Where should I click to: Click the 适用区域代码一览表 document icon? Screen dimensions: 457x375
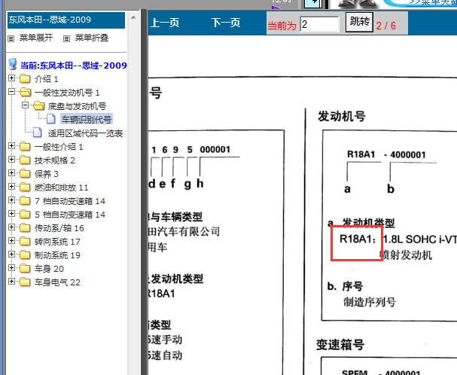tap(38, 133)
